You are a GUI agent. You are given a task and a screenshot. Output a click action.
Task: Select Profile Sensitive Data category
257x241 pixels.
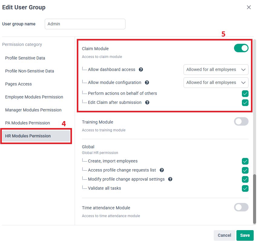[25, 58]
